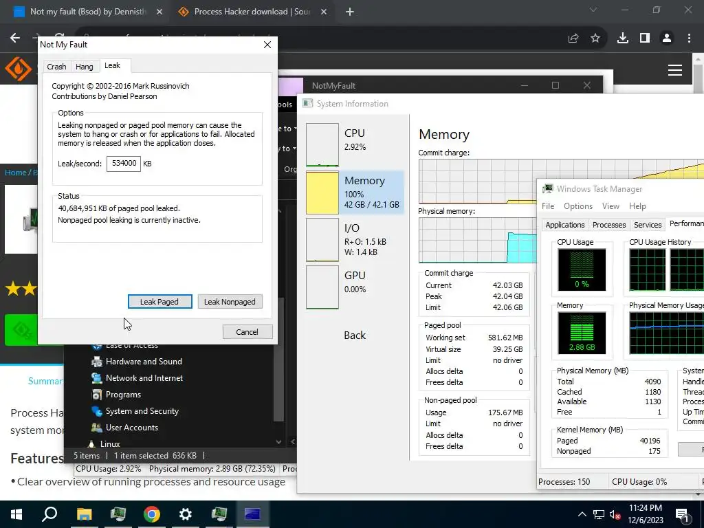Image resolution: width=704 pixels, height=528 pixels.
Task: Click the Leak Paged button
Action: tap(159, 302)
